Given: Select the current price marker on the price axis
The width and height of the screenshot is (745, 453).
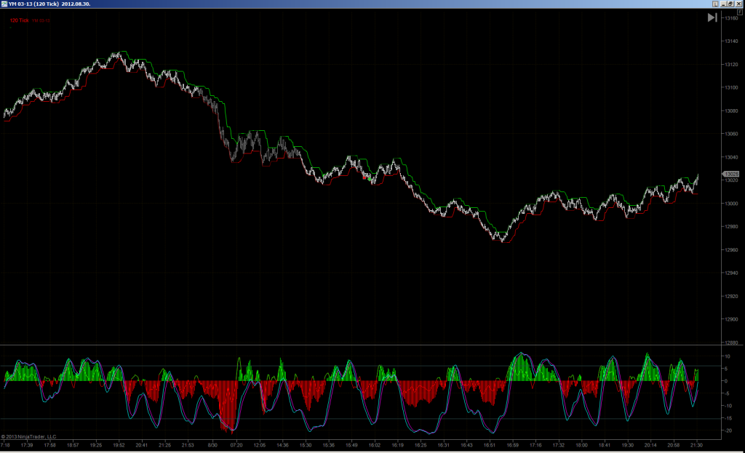Looking at the screenshot, I should pos(730,175).
